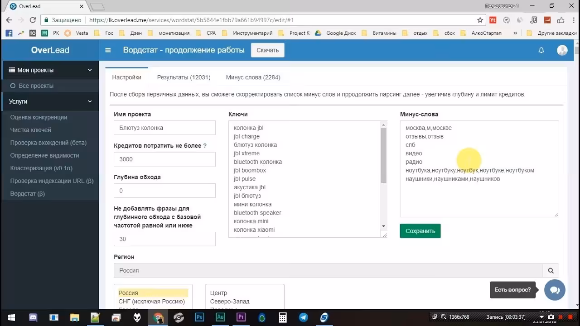
Task: Click the hamburger menu icon in header
Action: (x=108, y=50)
